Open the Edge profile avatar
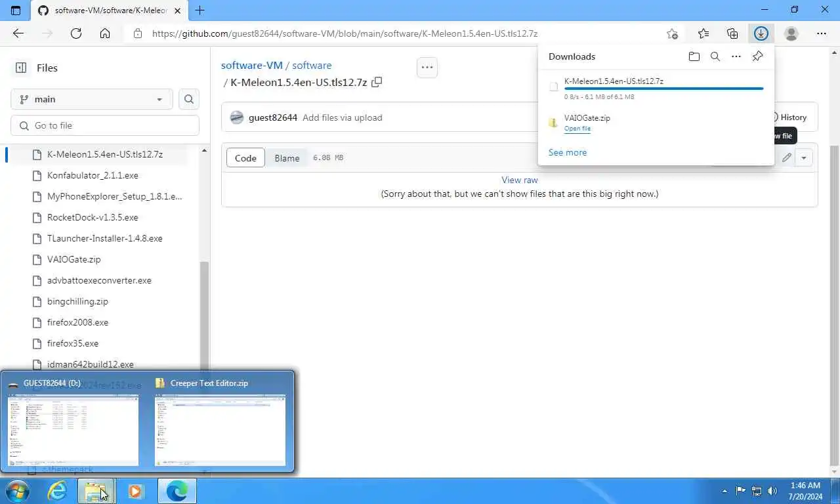 coord(791,33)
